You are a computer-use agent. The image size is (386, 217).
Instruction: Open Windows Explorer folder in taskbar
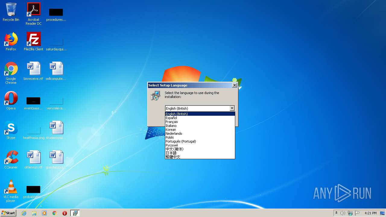pos(34,213)
